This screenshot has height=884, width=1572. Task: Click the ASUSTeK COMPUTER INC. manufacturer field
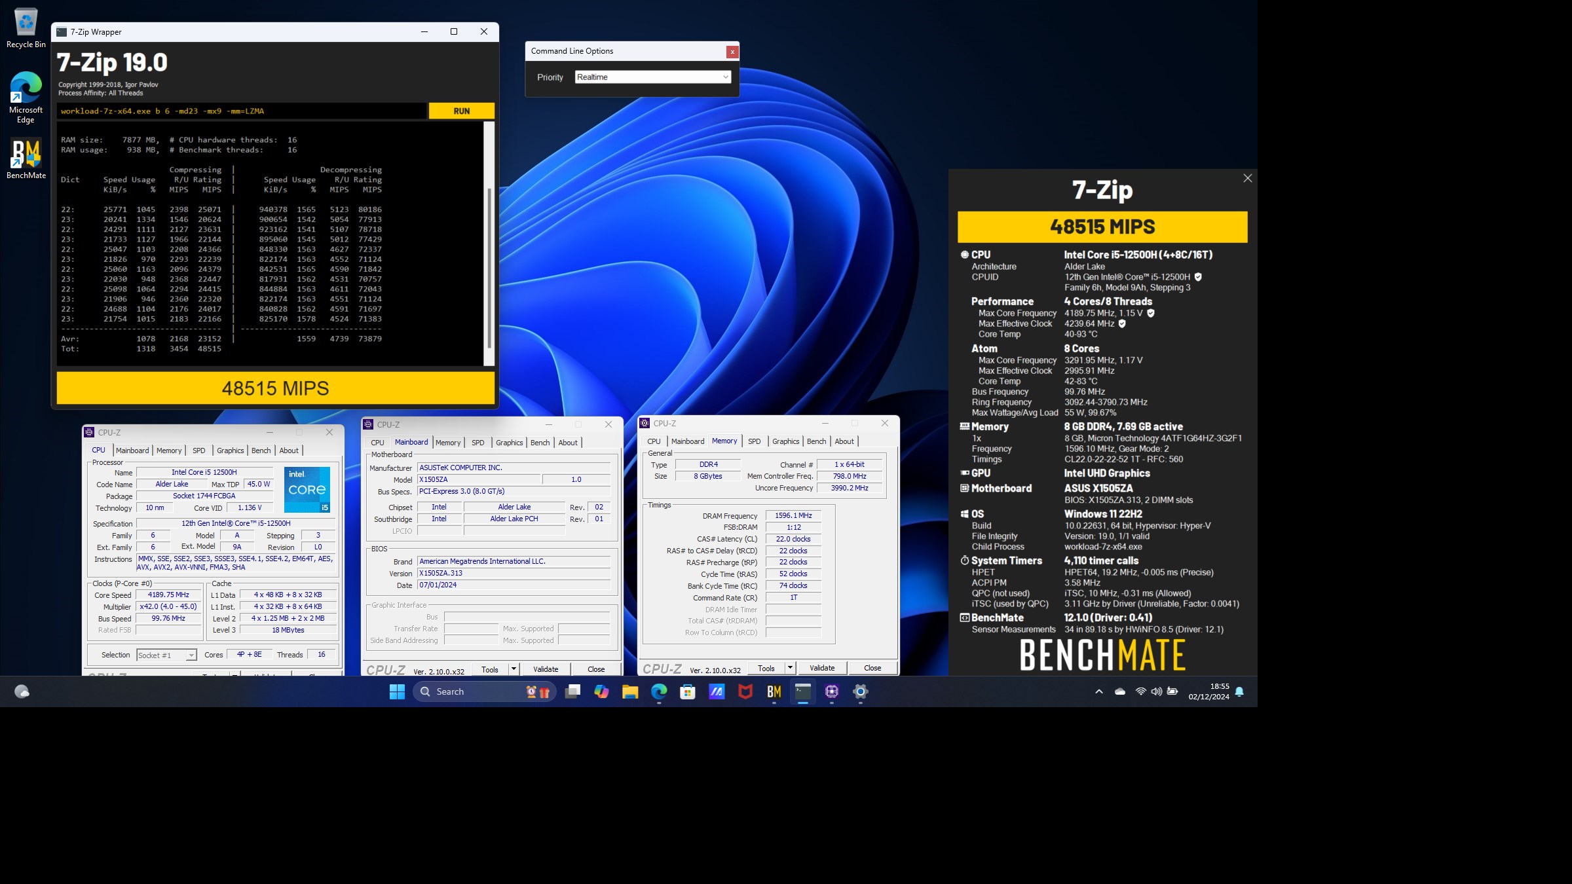point(514,468)
